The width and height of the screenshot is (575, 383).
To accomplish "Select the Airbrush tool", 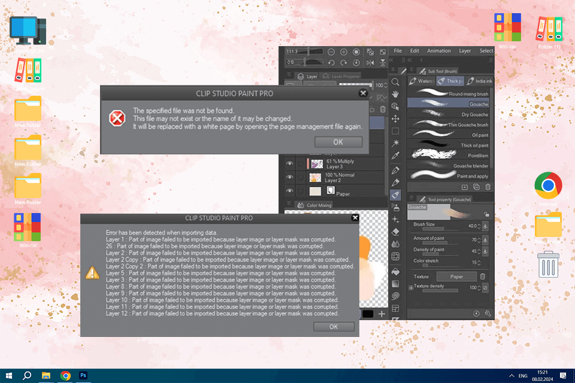I will click(x=395, y=208).
